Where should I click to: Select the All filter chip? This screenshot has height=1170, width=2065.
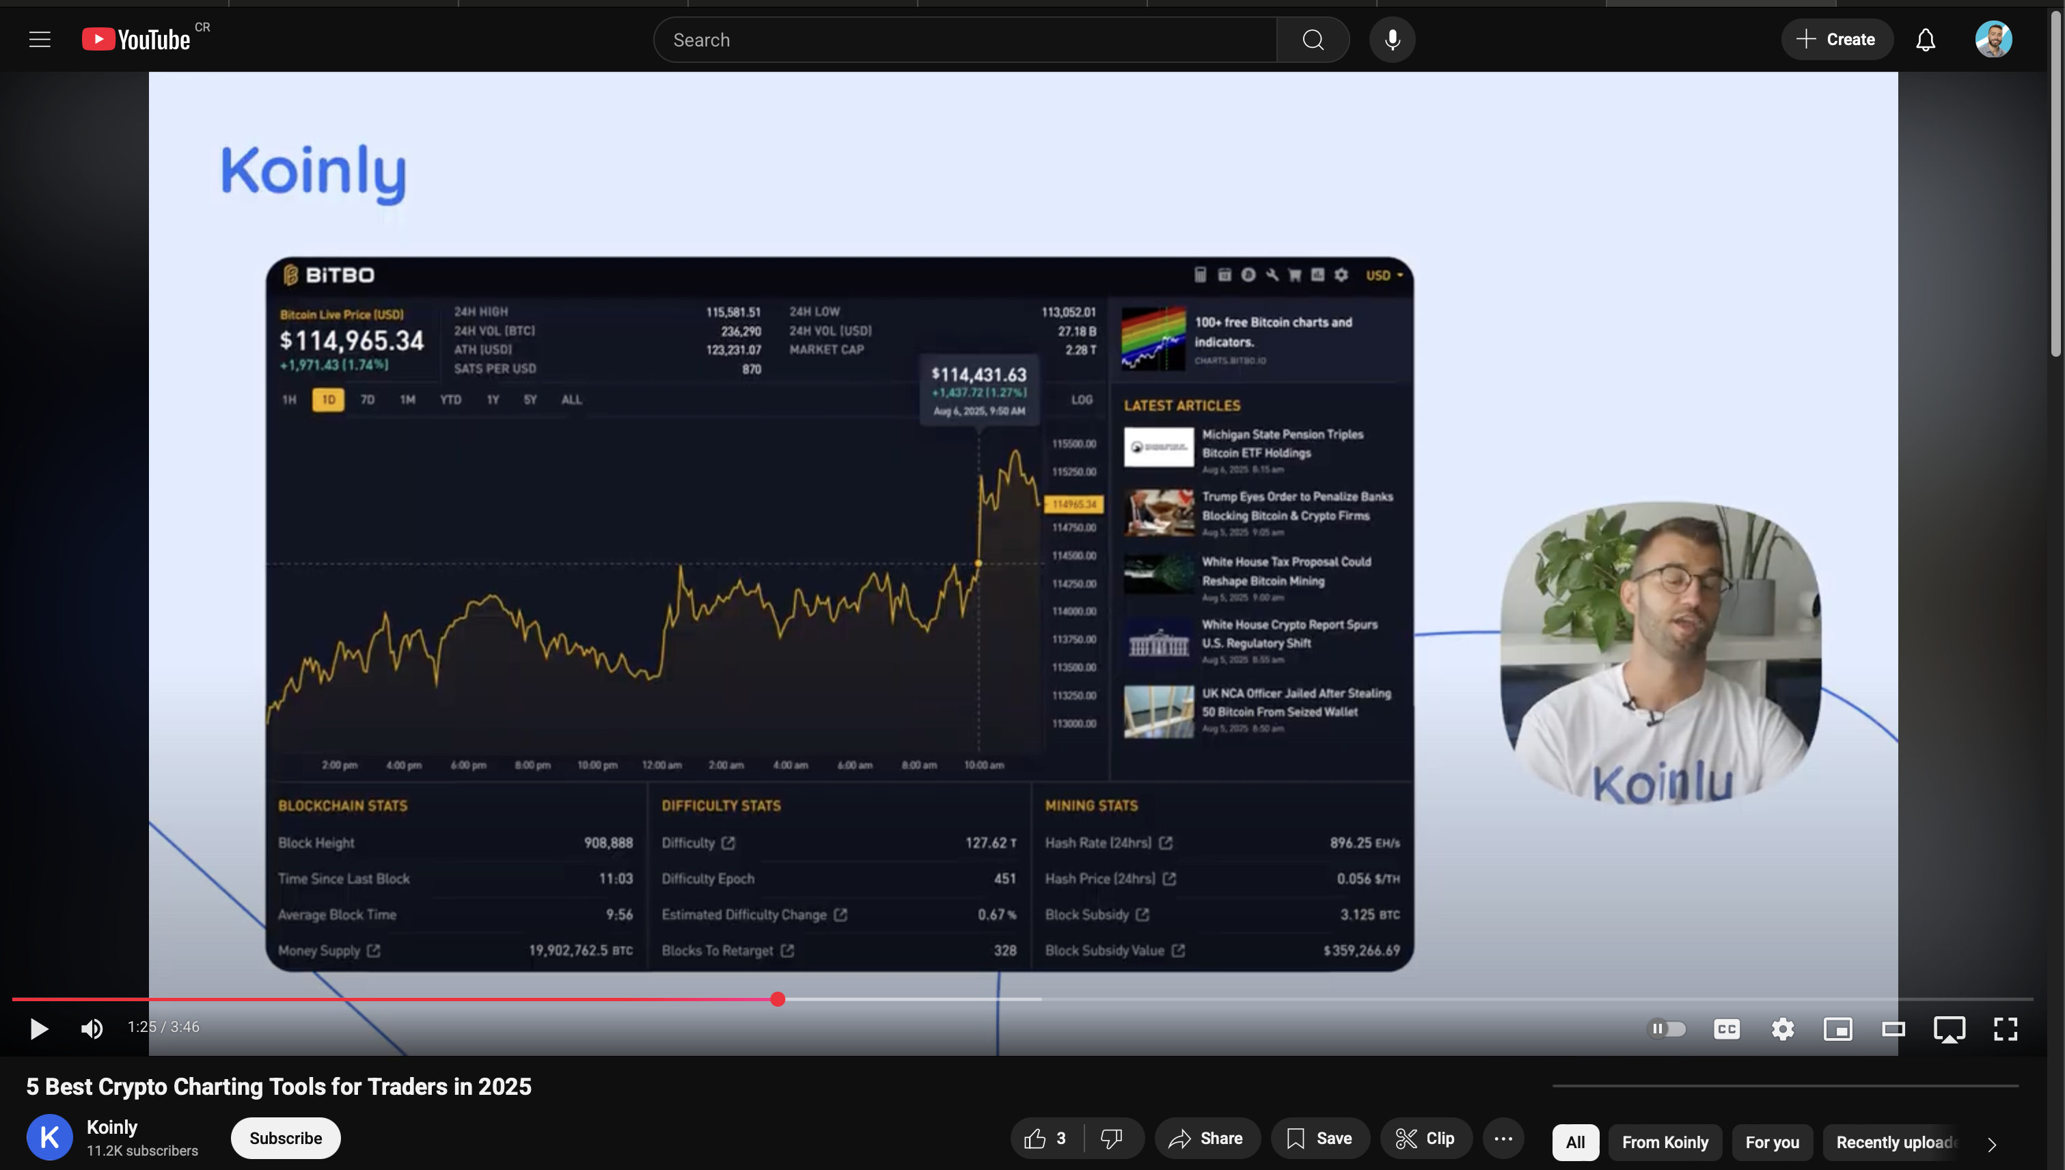[x=1575, y=1143]
